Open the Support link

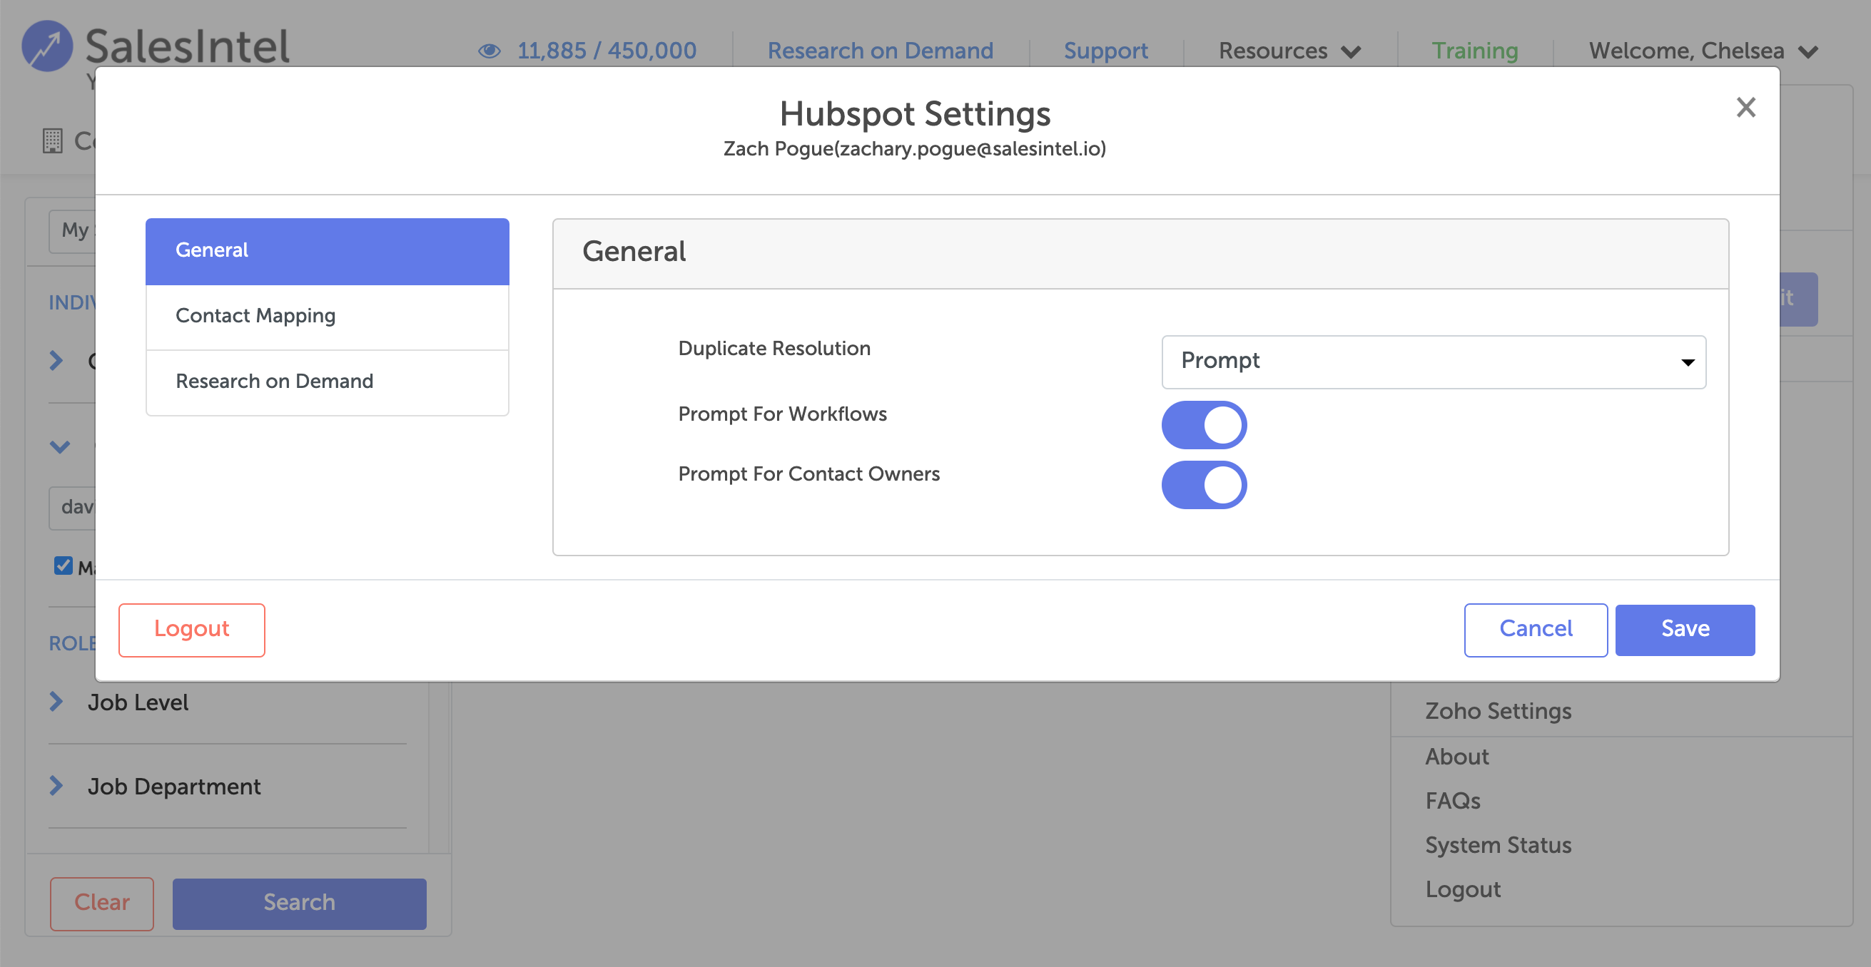(x=1105, y=51)
